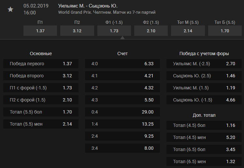Screen dimensions: 244x168
Task: Bet on score 4:0 at 6.33
Action: point(122,64)
